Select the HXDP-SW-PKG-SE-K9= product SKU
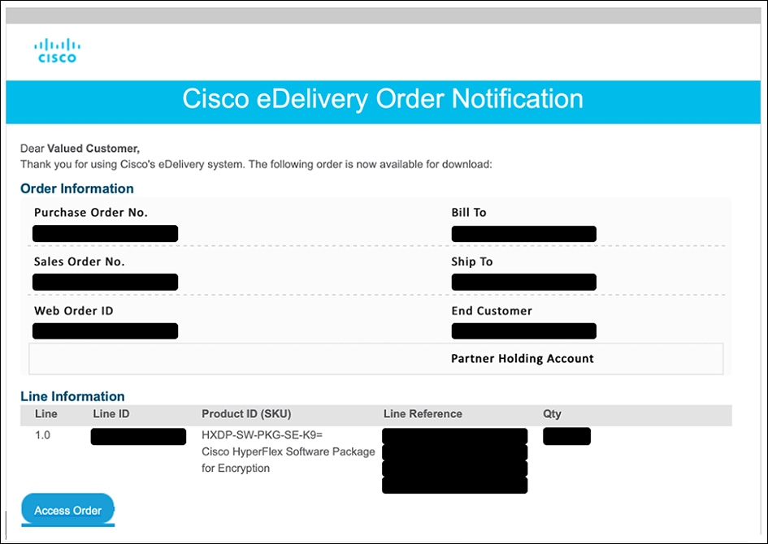Screen dimensions: 768x544 pyautogui.click(x=263, y=435)
